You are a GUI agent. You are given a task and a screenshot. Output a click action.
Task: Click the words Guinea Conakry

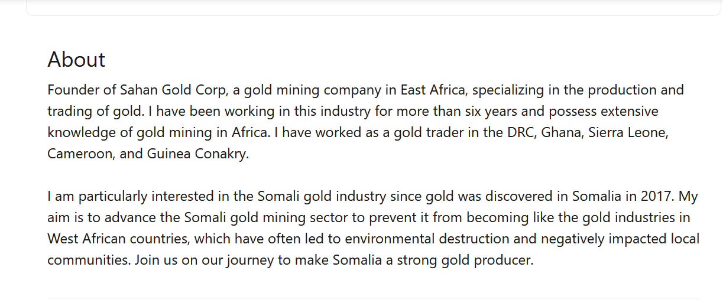coord(197,154)
